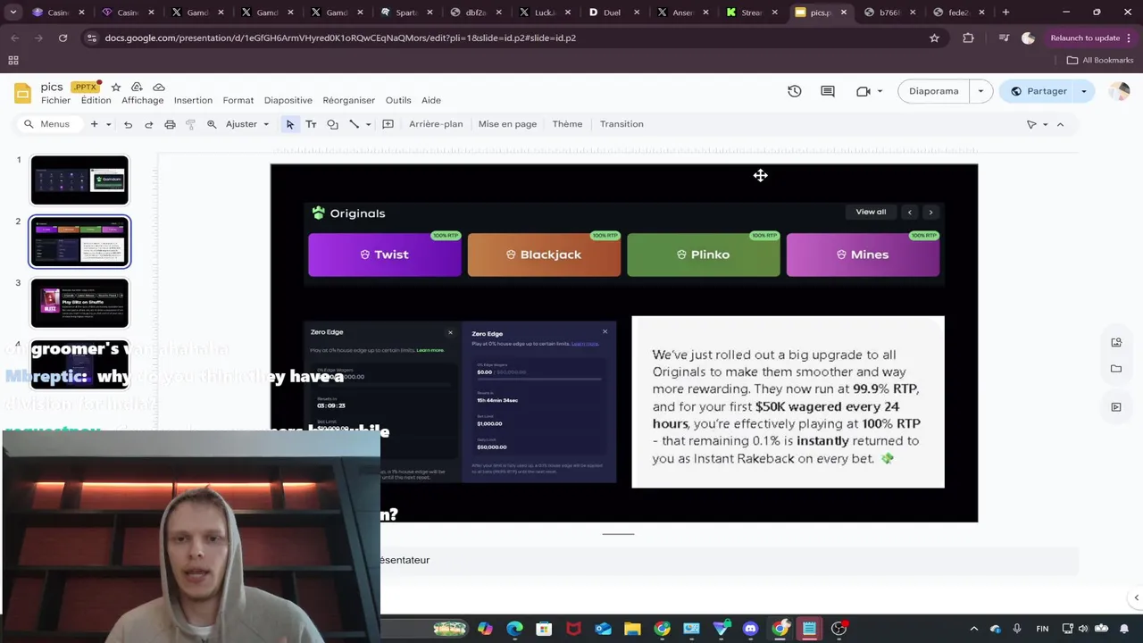Choose the text box tool

click(311, 124)
